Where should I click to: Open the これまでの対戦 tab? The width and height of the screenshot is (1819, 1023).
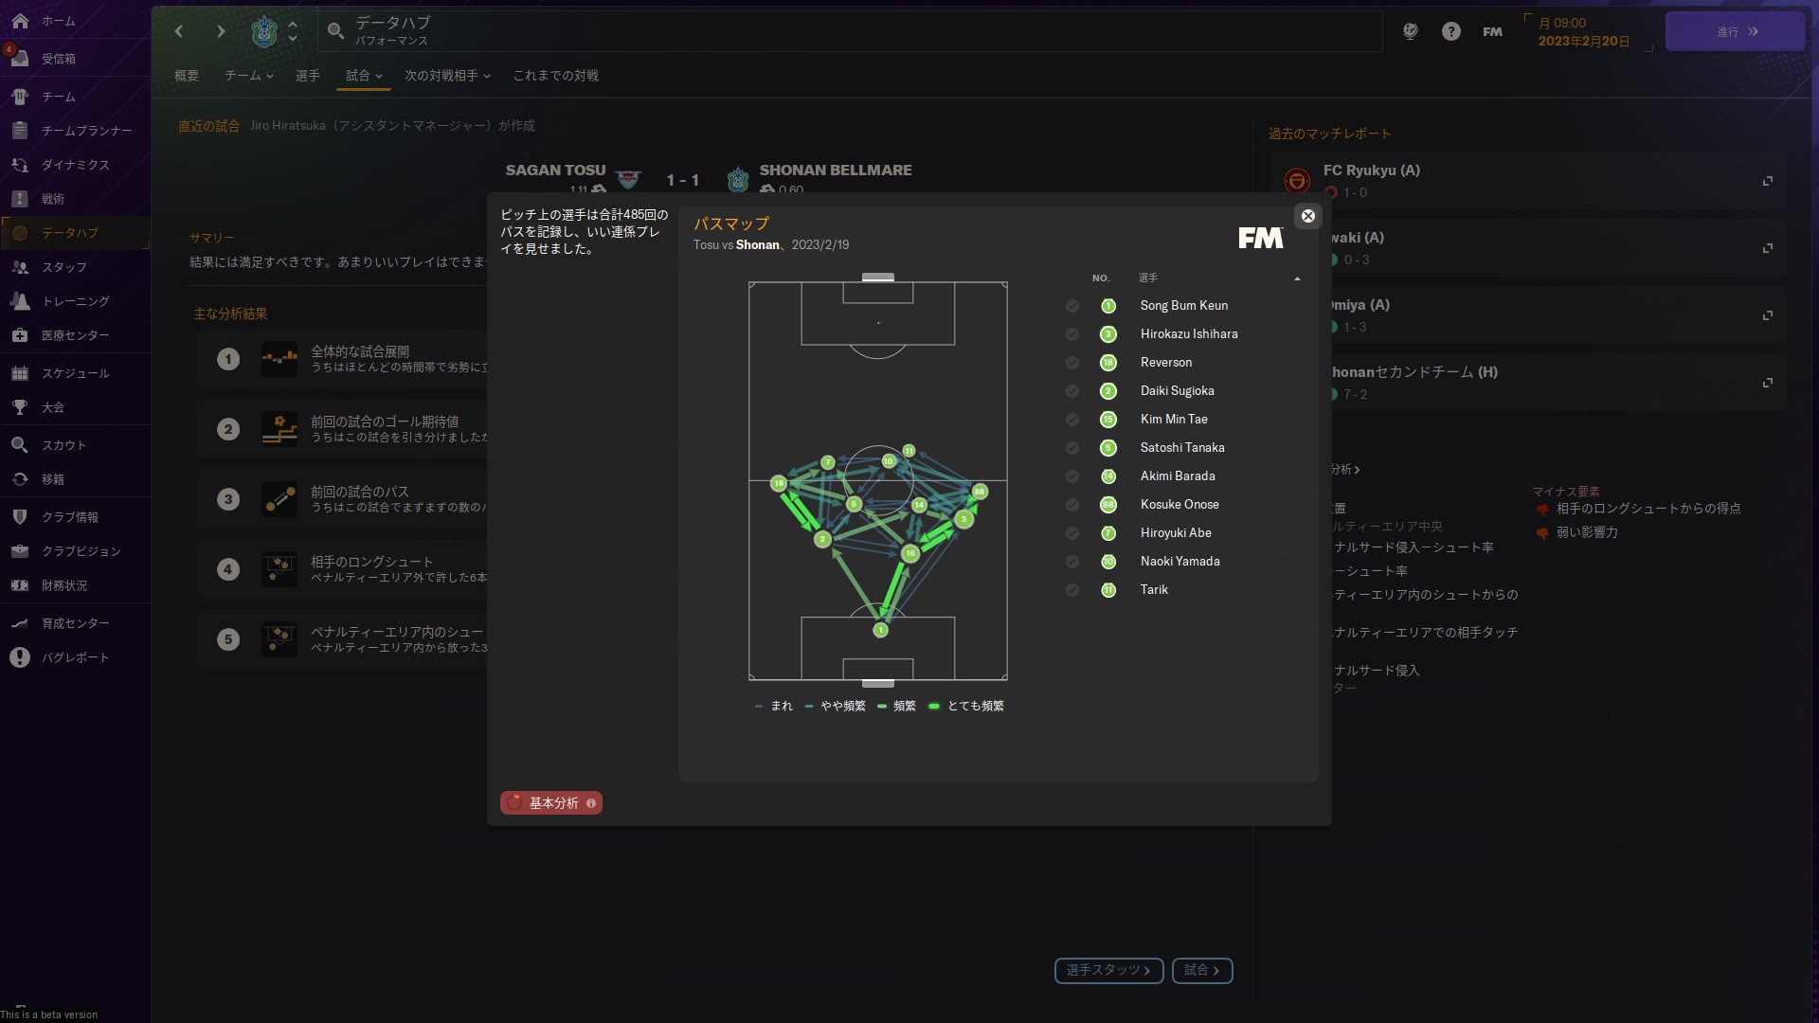tap(555, 76)
